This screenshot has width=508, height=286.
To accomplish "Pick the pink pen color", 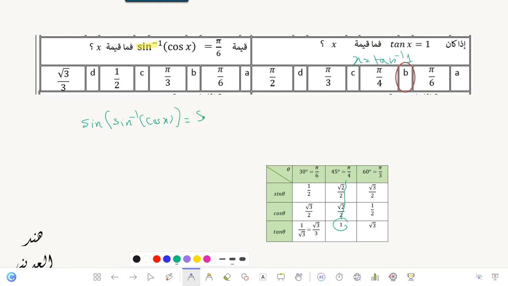I will (207, 259).
